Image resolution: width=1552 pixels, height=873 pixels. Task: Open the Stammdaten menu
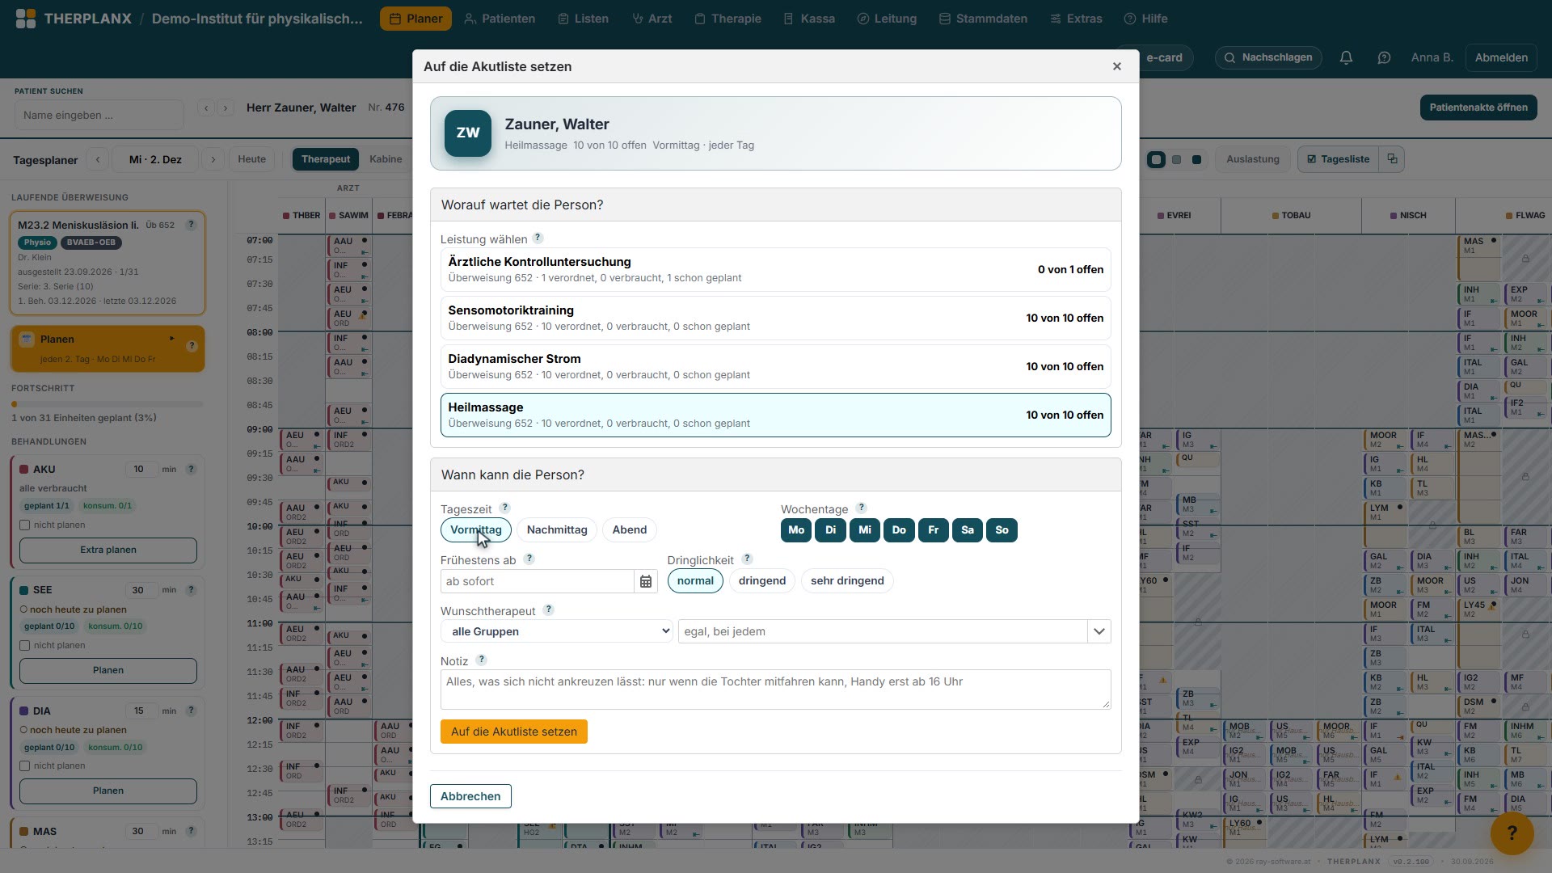[x=983, y=19]
